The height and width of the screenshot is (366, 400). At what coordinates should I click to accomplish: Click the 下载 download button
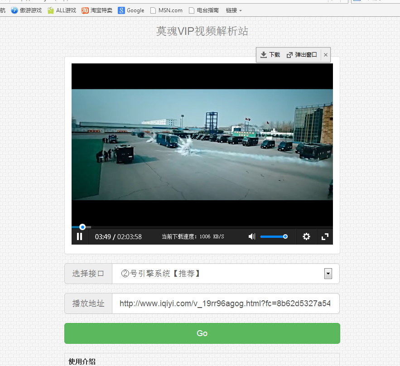[x=270, y=55]
